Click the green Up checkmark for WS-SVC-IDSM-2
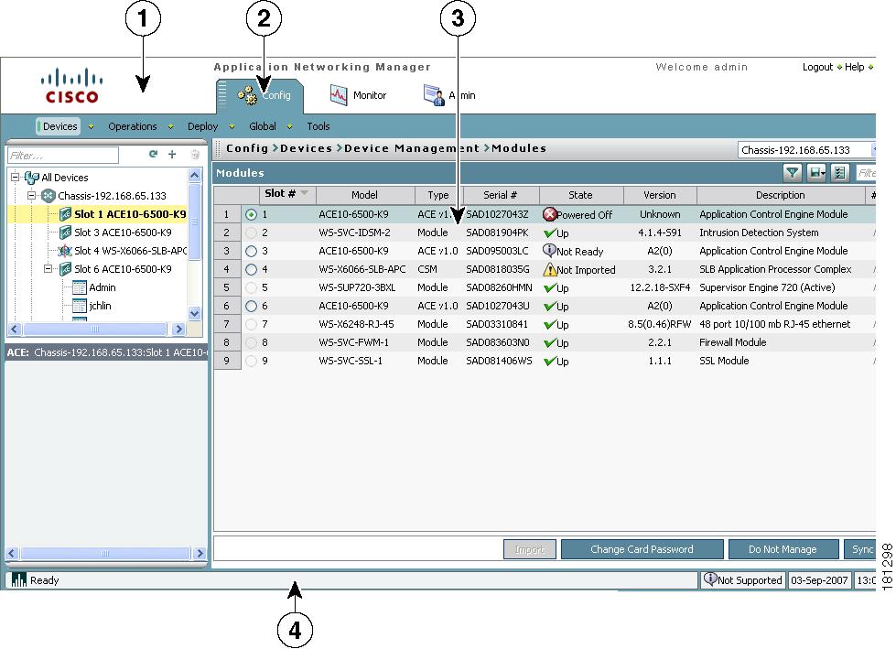 (x=550, y=233)
